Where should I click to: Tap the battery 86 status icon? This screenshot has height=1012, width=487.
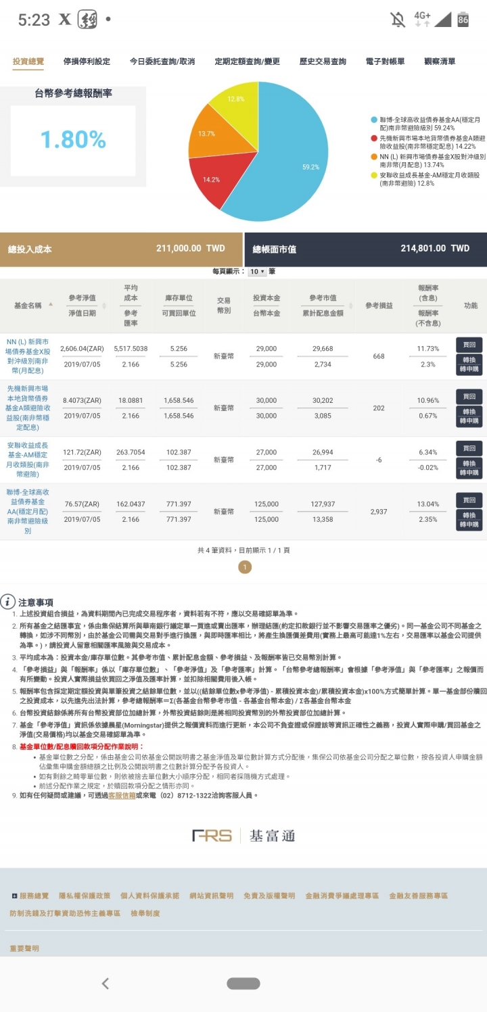click(x=463, y=19)
